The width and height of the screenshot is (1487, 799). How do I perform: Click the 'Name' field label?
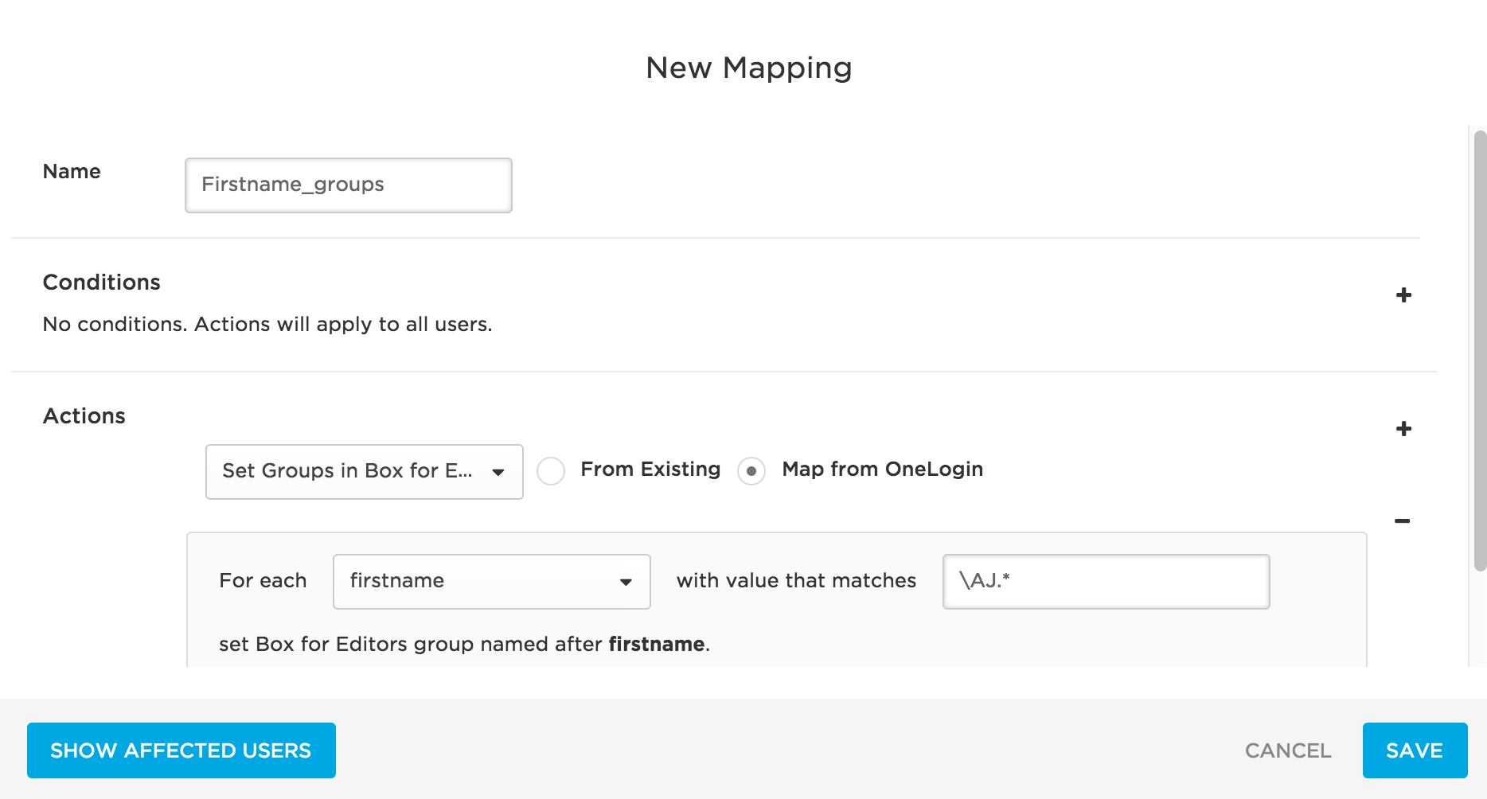point(72,171)
